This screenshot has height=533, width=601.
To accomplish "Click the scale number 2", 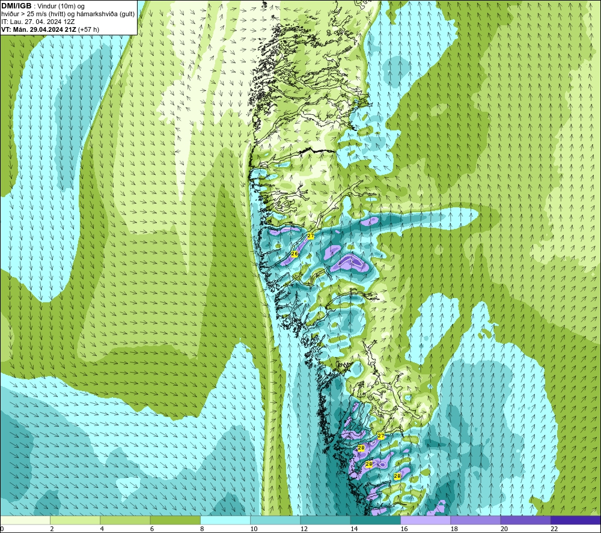I will point(52,529).
